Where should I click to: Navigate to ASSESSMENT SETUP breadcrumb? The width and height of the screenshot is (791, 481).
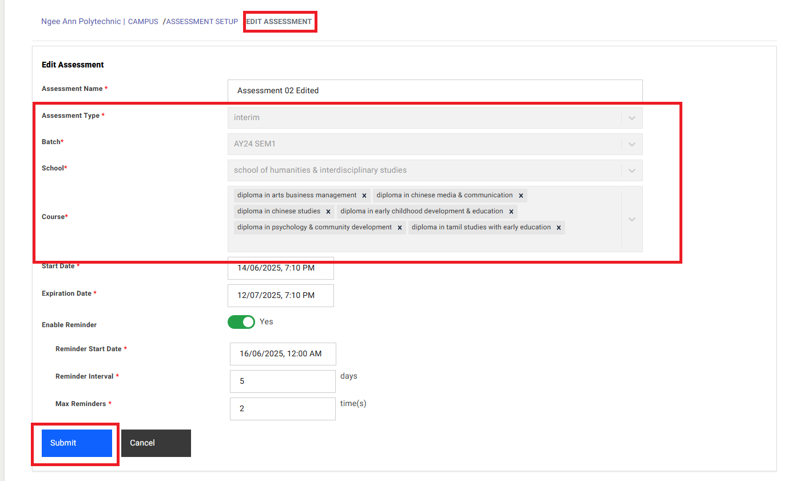(202, 22)
